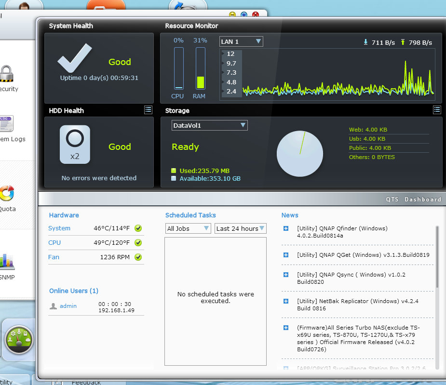
Task: Click the 31% RAM percentage label
Action: 200,40
